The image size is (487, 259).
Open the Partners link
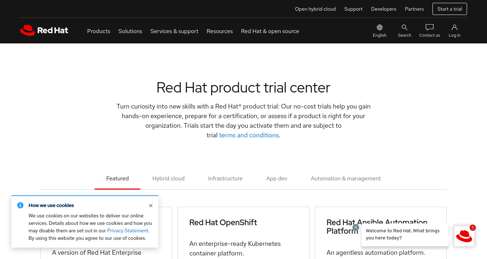(414, 9)
